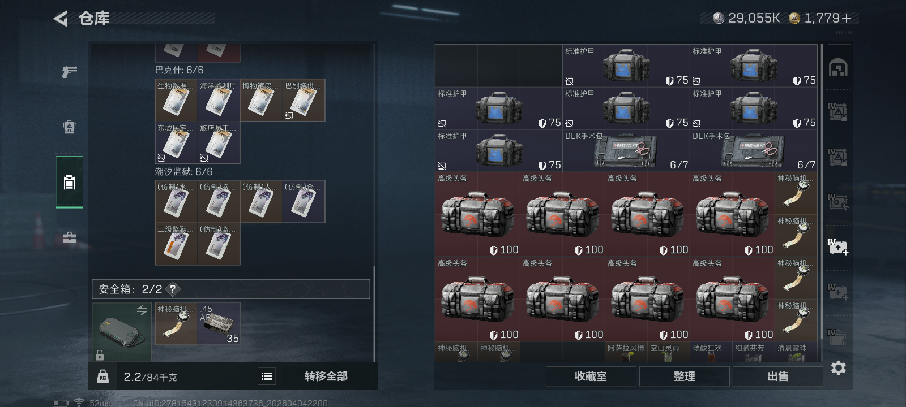Select the pistol weapons category icon
This screenshot has width=906, height=407.
click(x=69, y=72)
